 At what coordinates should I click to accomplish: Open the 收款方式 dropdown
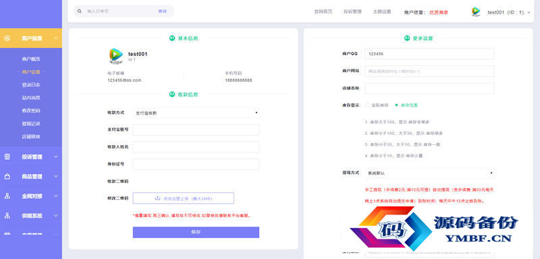click(196, 113)
